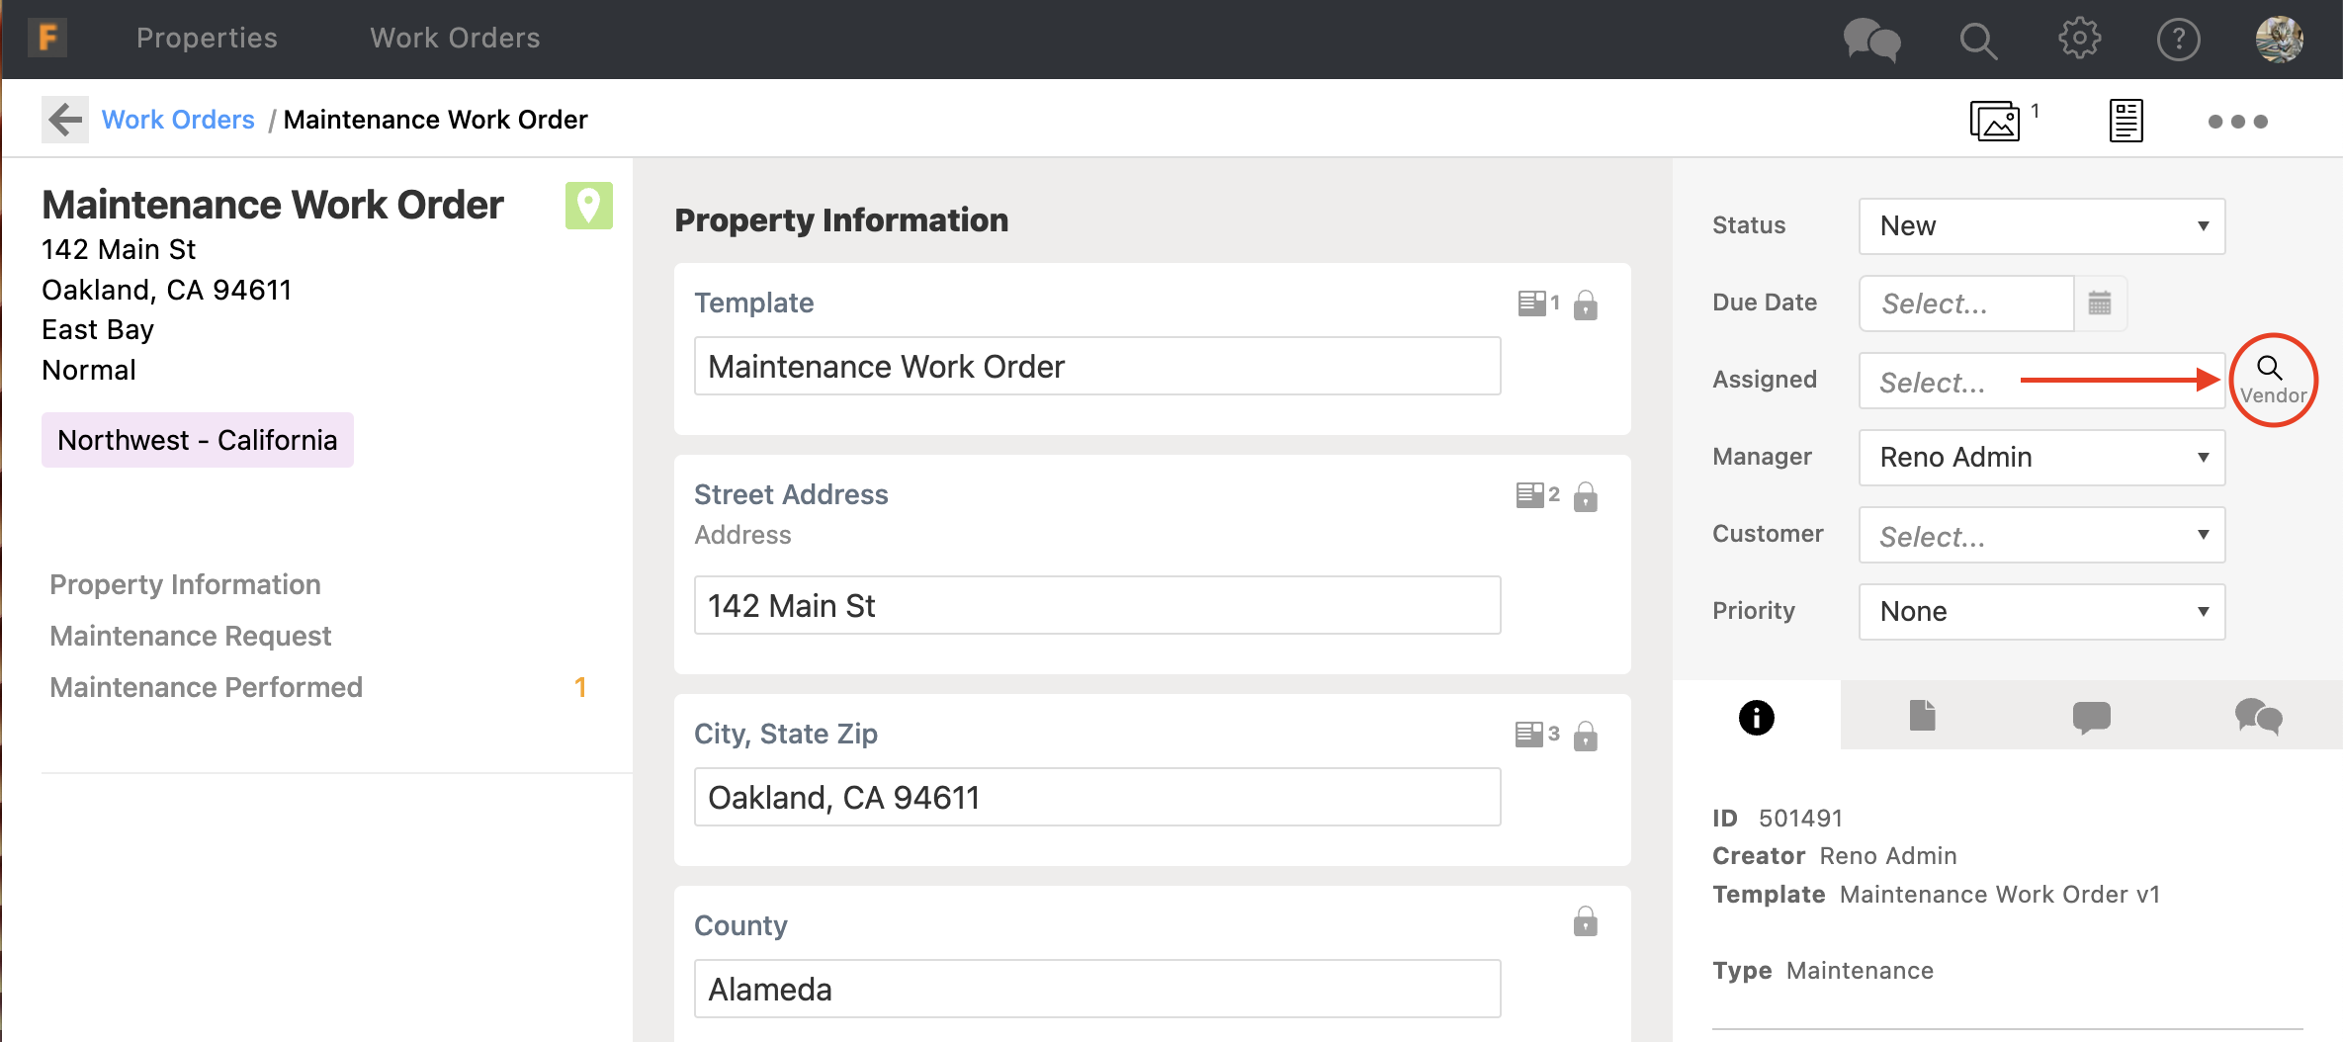Open the Properties menu
Image resolution: width=2343 pixels, height=1042 pixels.
tap(207, 39)
